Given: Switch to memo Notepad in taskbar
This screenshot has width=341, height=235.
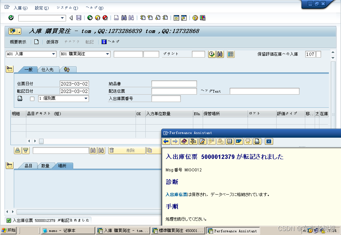Looking at the screenshot, I should point(67,231).
